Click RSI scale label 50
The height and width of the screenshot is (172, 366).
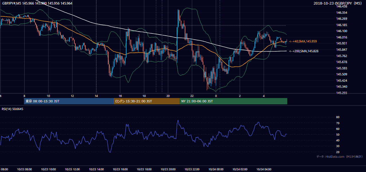click(338, 134)
